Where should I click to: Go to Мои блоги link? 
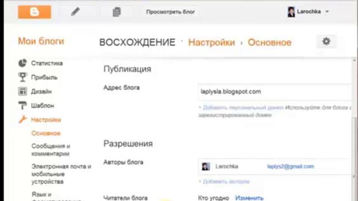(x=41, y=41)
